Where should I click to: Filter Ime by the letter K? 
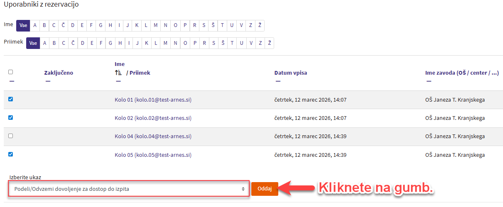(137, 25)
